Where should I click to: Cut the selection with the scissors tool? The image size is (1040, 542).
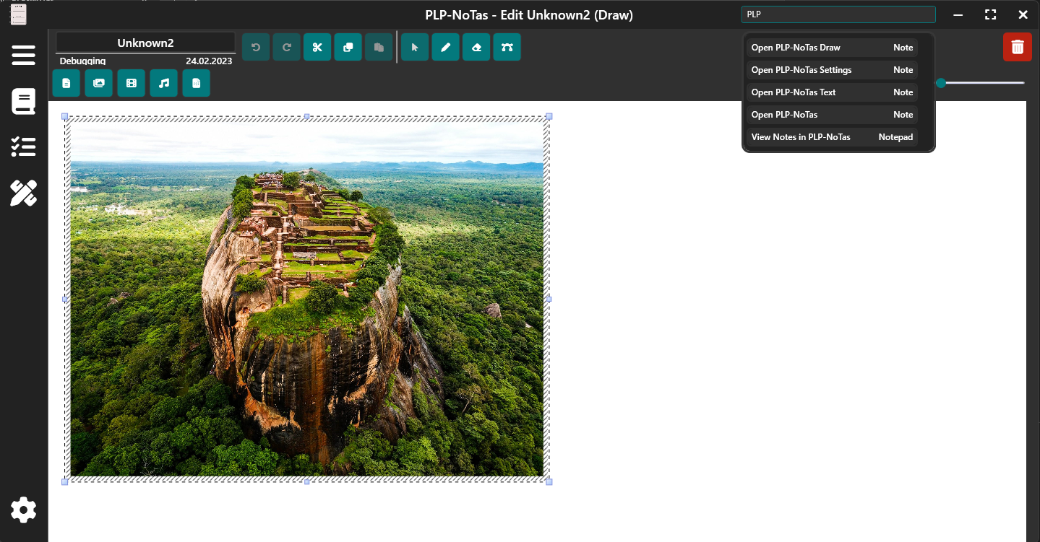click(x=317, y=47)
